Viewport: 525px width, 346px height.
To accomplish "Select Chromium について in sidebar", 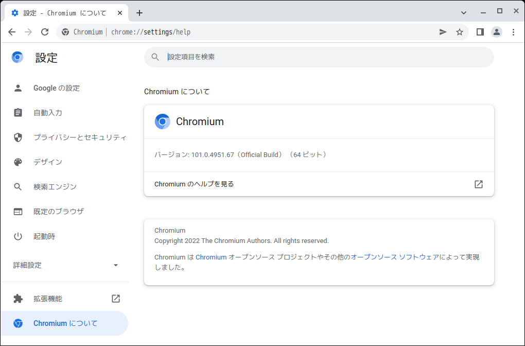I will coord(65,323).
